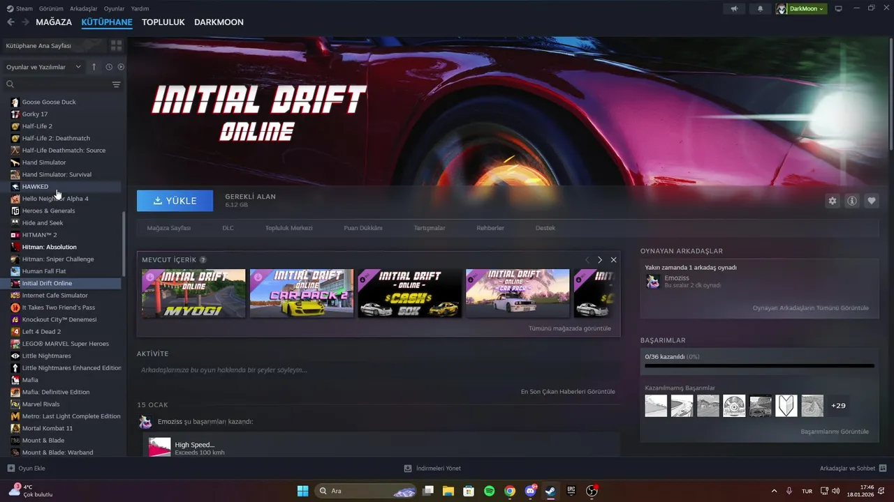Open Epic Games launcher taskbar icon
The image size is (894, 502).
point(571,491)
